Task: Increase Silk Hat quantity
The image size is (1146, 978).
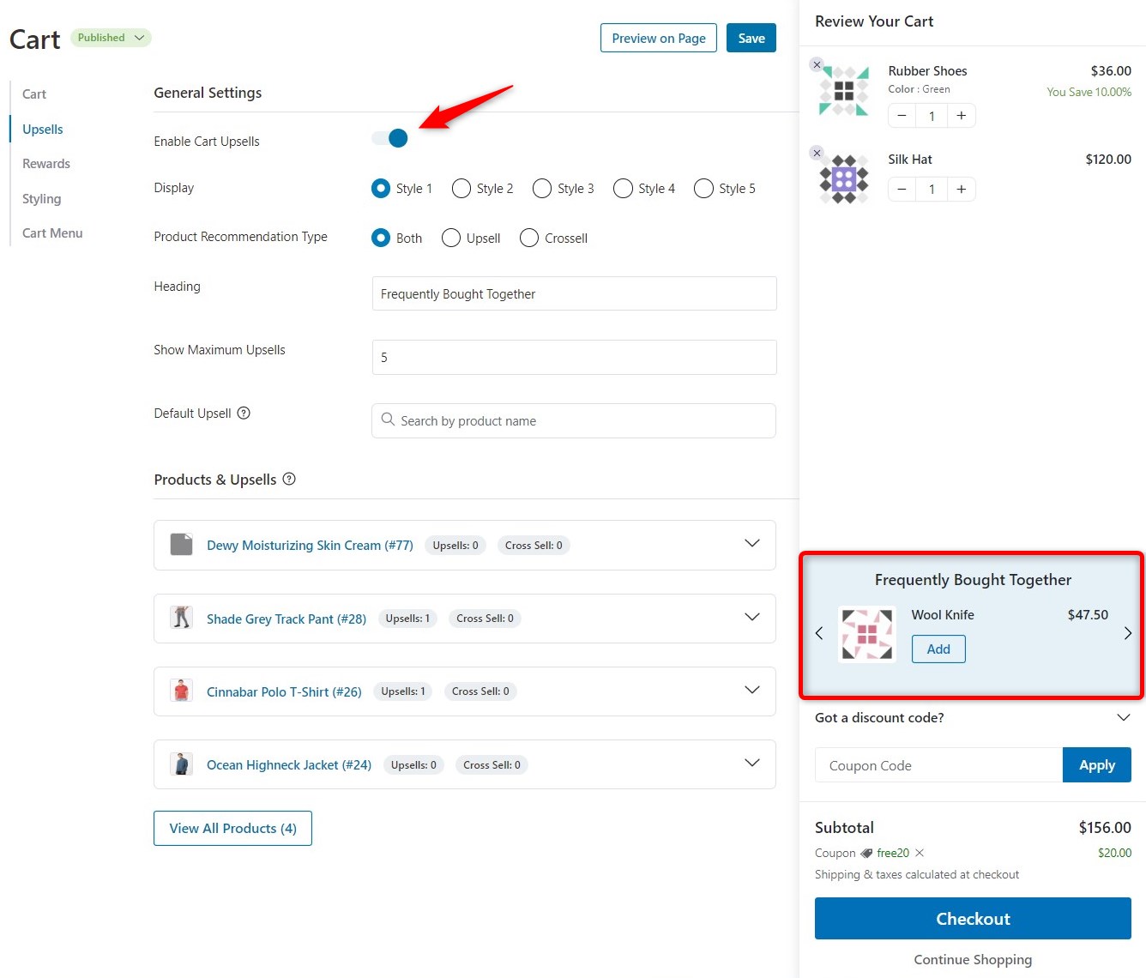Action: [x=962, y=189]
